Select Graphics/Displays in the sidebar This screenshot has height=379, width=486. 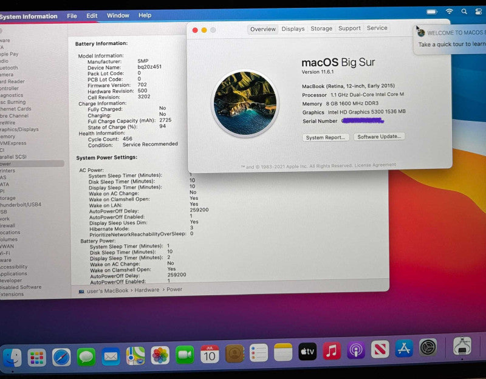[x=19, y=129]
